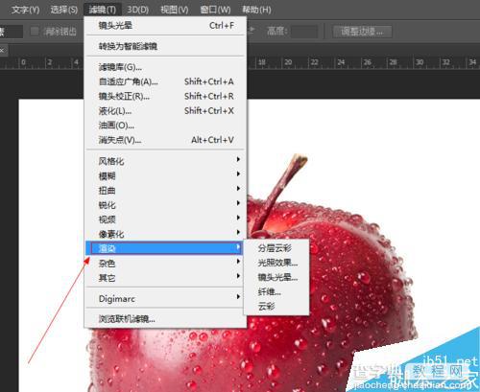Apply 分层云彩 render filter
The image size is (480, 392).
(276, 248)
